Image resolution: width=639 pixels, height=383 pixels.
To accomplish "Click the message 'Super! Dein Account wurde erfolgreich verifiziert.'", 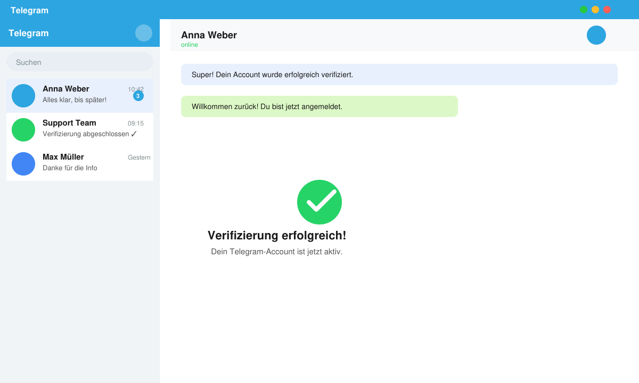I will point(399,74).
